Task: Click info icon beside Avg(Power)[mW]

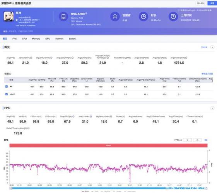Action: 186,58
